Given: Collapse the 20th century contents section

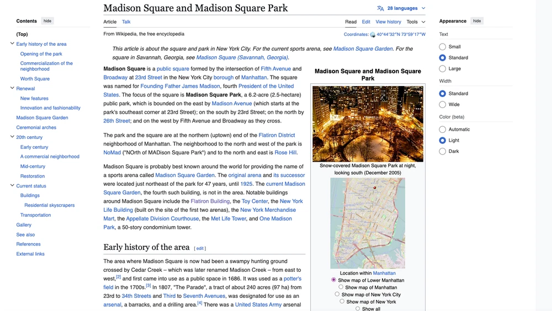Looking at the screenshot, I should coord(12,137).
